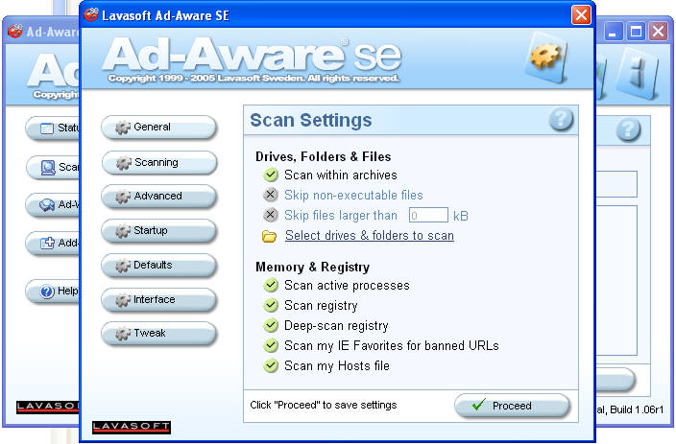Open the Startup settings section
The width and height of the screenshot is (676, 444).
(158, 230)
